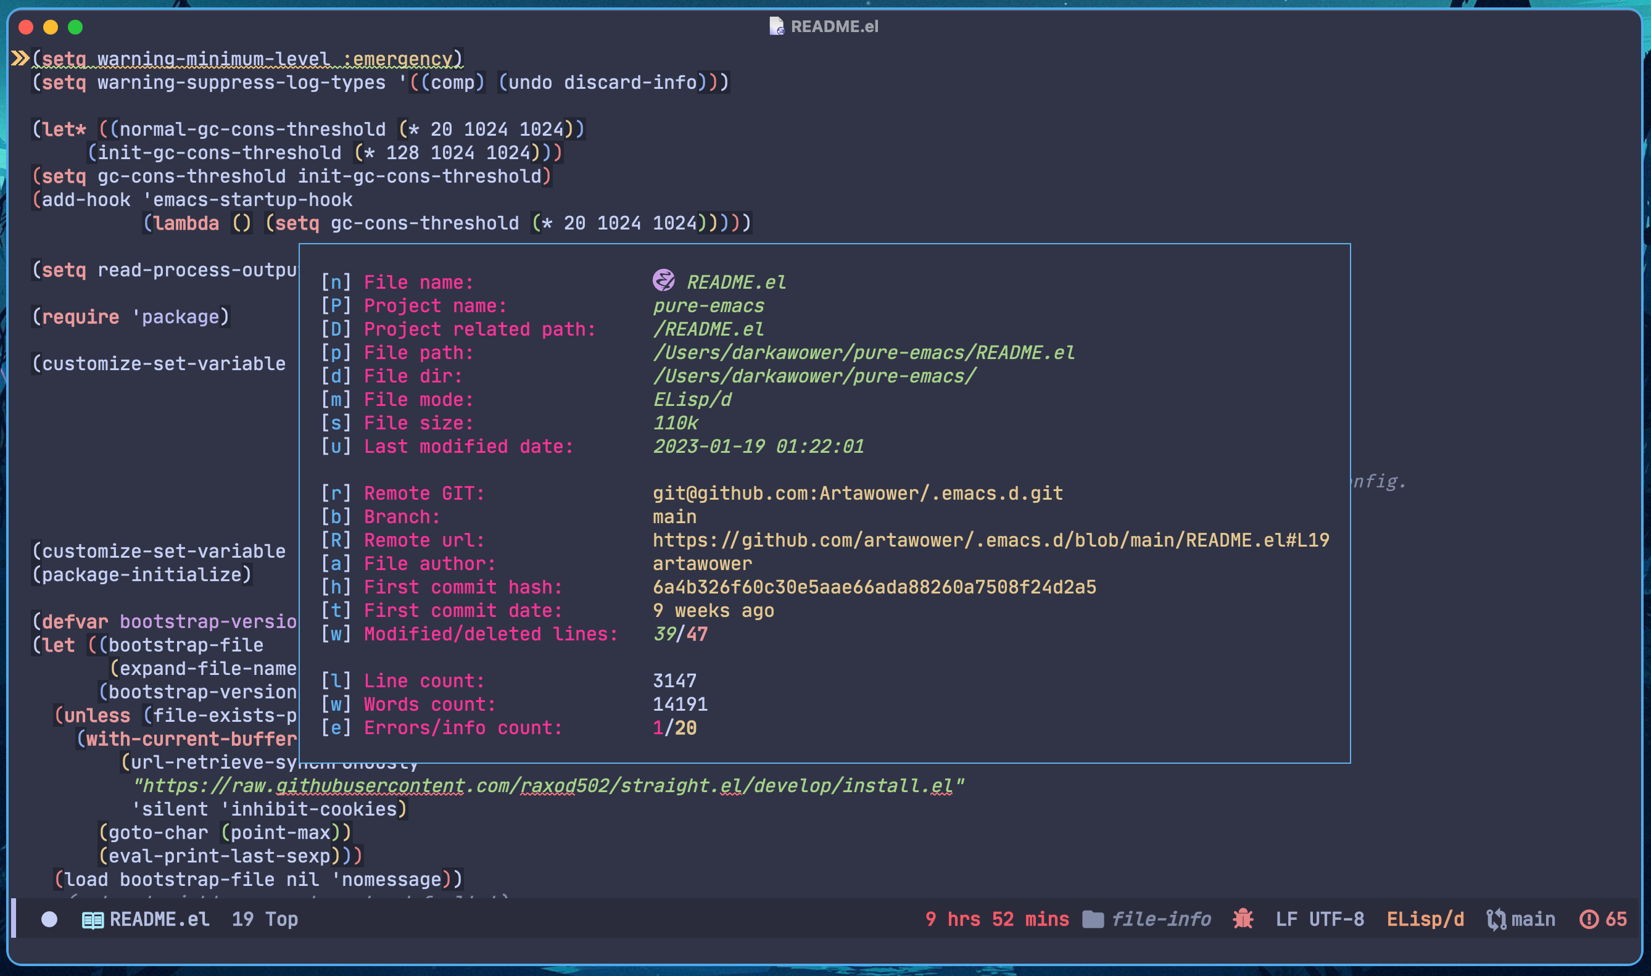Click the macOS green zoom window button
This screenshot has height=976, width=1651.
point(76,27)
